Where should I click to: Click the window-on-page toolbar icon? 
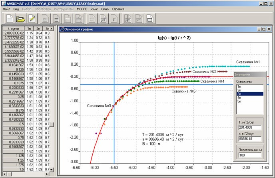coord(149,18)
